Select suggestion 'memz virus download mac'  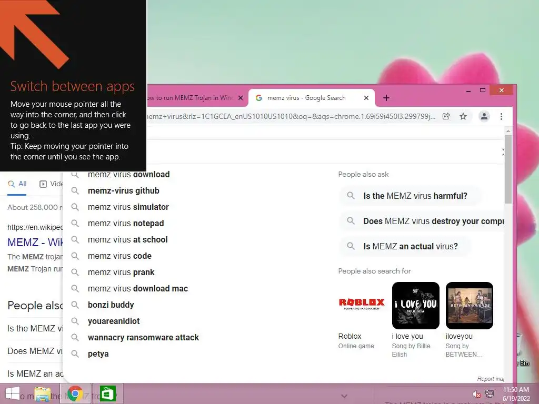[138, 289]
